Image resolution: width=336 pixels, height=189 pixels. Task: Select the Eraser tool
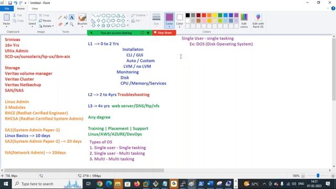pos(60,24)
